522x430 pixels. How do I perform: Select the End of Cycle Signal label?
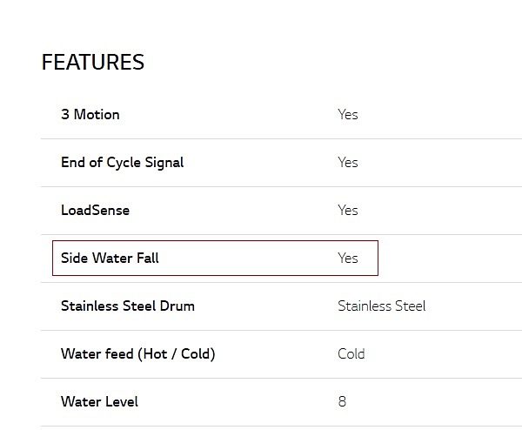pos(122,163)
